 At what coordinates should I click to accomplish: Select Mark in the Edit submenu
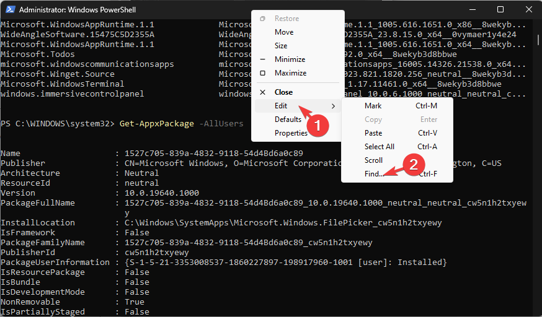click(373, 106)
